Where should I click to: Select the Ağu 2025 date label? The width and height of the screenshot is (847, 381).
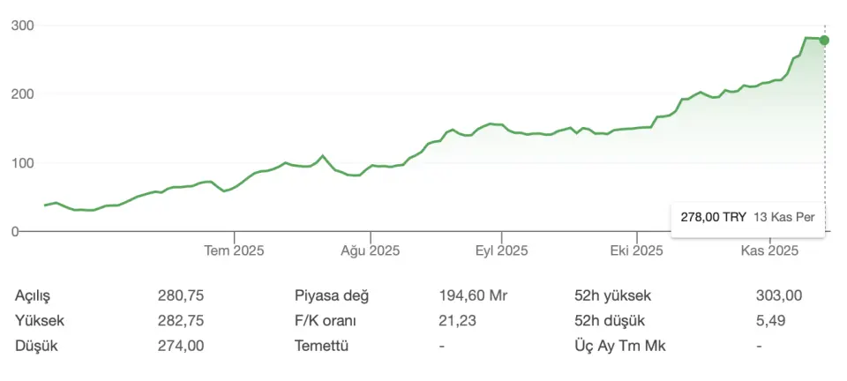pyautogui.click(x=371, y=250)
